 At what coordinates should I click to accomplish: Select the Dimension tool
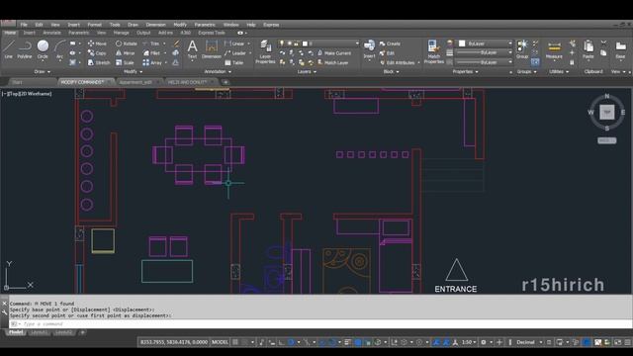pyautogui.click(x=212, y=49)
